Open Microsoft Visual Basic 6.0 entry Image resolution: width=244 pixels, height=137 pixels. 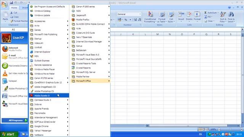(90, 55)
